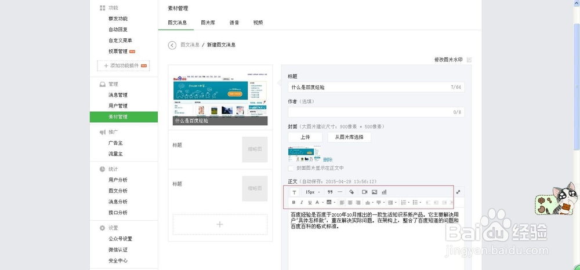Open 安全中心 settings page

pos(118,260)
